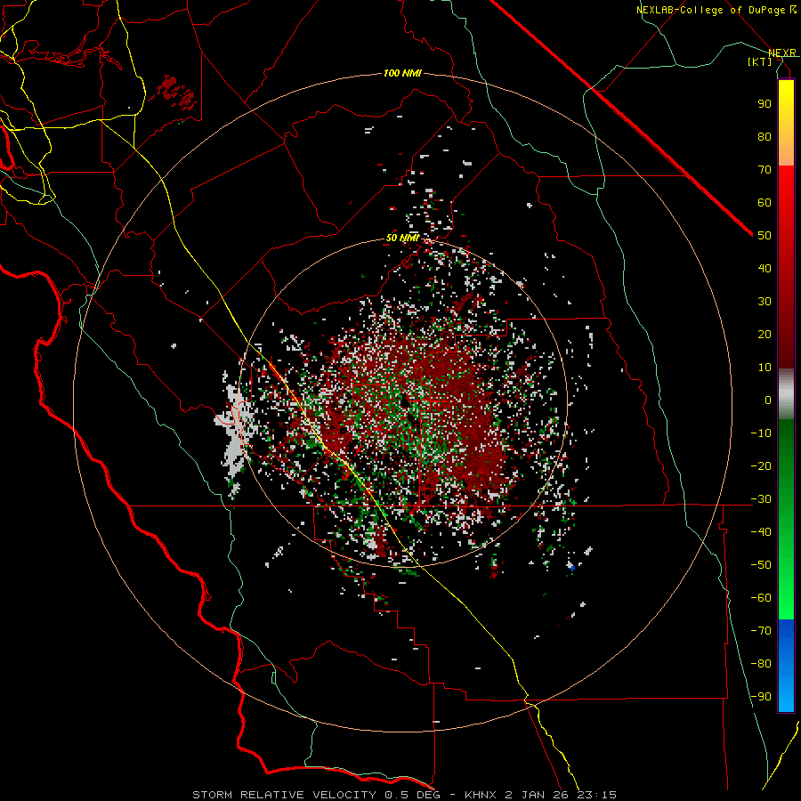Click the 100 NMI range ring label

tap(402, 73)
